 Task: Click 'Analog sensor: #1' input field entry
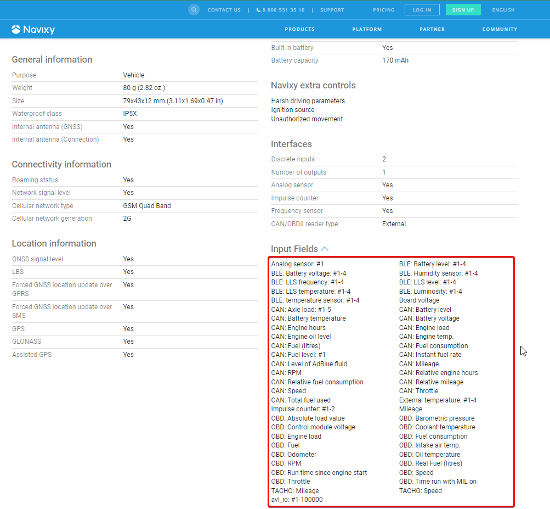(x=297, y=264)
